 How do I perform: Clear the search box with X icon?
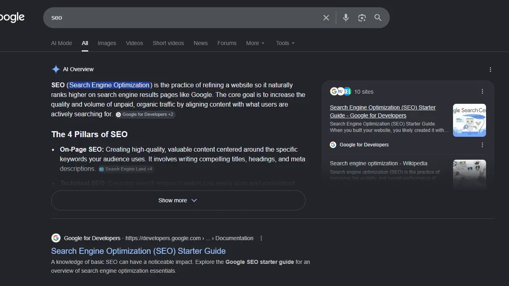pyautogui.click(x=326, y=18)
